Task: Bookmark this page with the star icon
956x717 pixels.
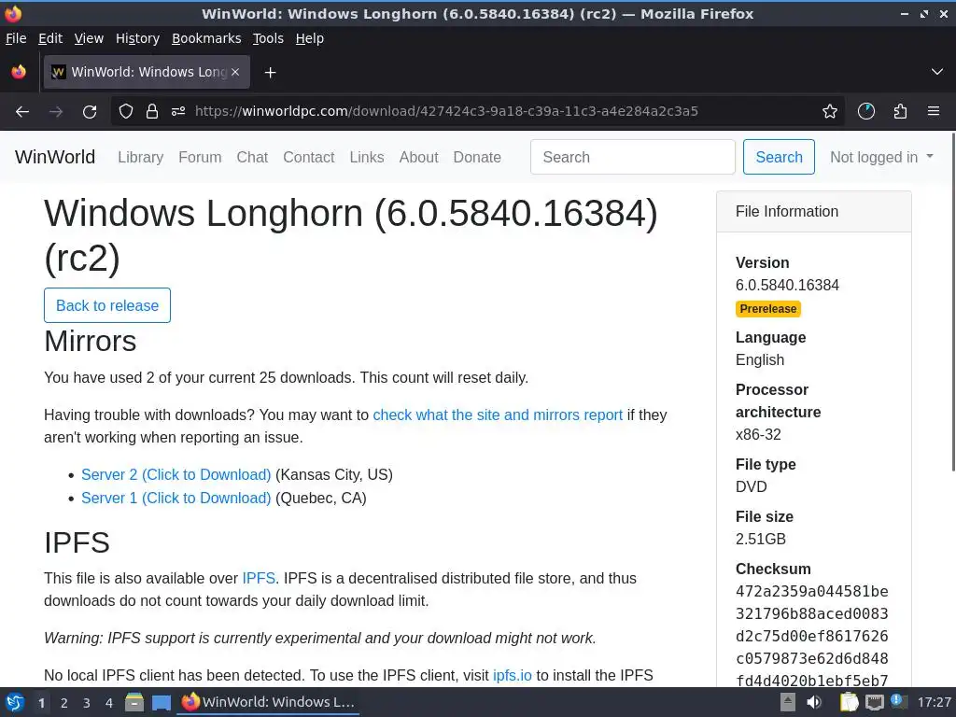Action: 829,112
